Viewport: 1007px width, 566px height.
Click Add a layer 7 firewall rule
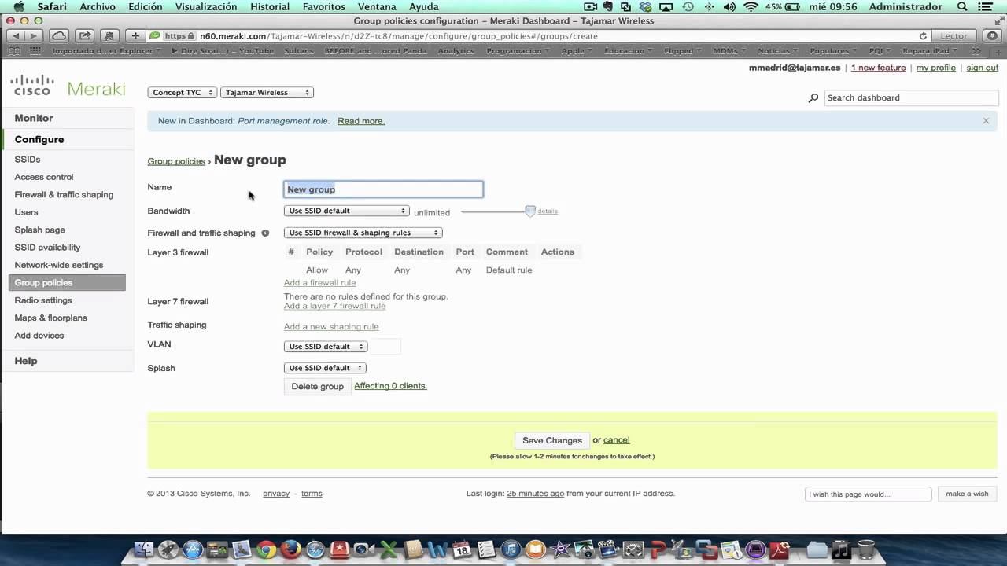335,307
